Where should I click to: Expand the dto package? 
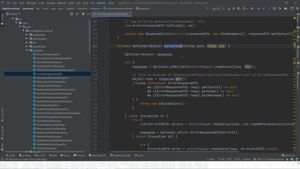coord(27,43)
